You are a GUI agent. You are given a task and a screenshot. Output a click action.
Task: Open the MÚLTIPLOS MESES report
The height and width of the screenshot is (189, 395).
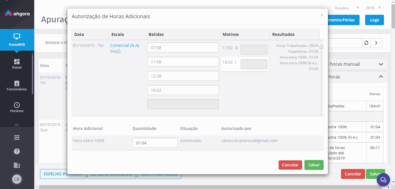tap(159, 174)
